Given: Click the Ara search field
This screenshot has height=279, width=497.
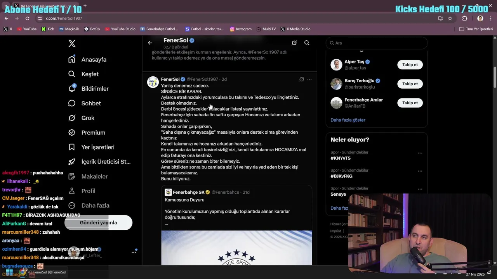Looking at the screenshot, I should pos(377,43).
